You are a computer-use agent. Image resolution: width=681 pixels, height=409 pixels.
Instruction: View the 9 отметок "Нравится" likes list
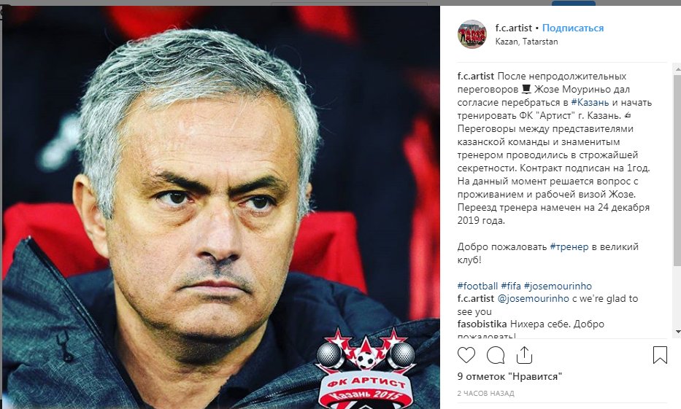coord(509,376)
